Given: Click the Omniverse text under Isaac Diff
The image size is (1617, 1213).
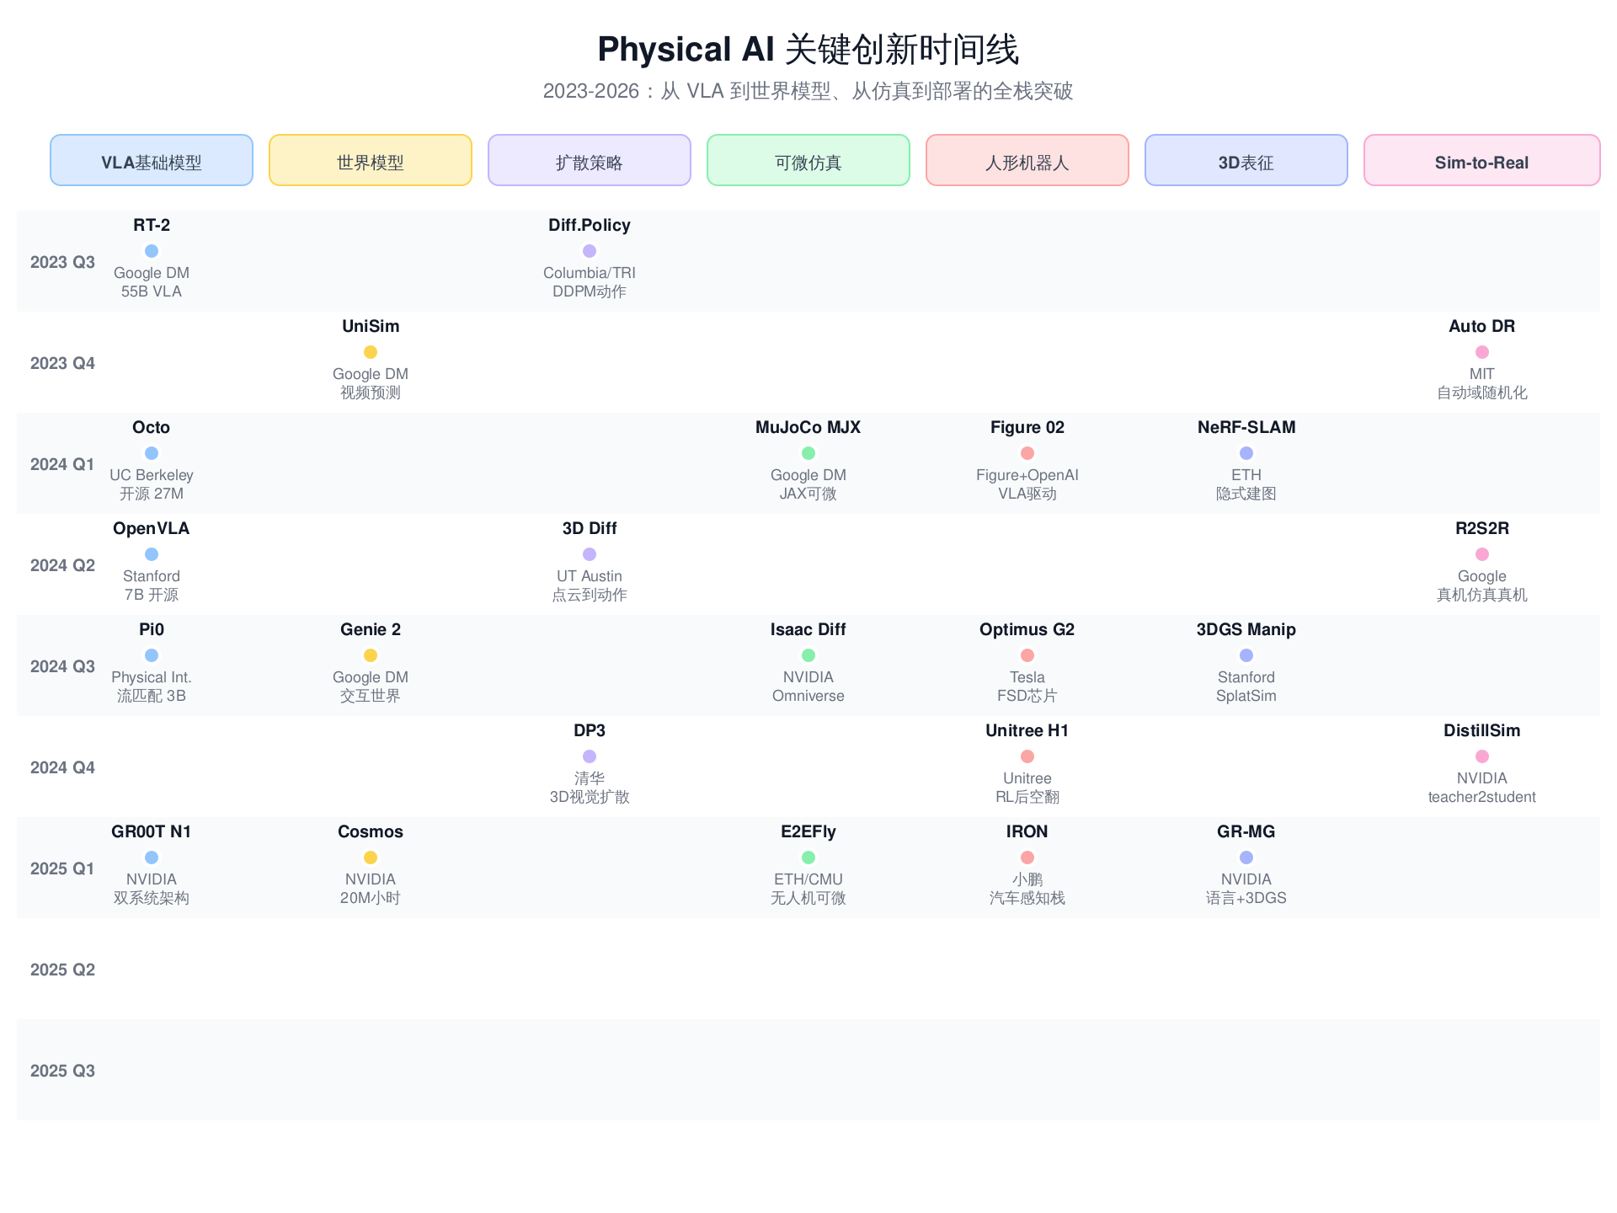Looking at the screenshot, I should 808,696.
